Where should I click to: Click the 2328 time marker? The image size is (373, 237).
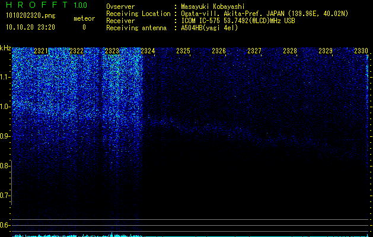pyautogui.click(x=290, y=51)
